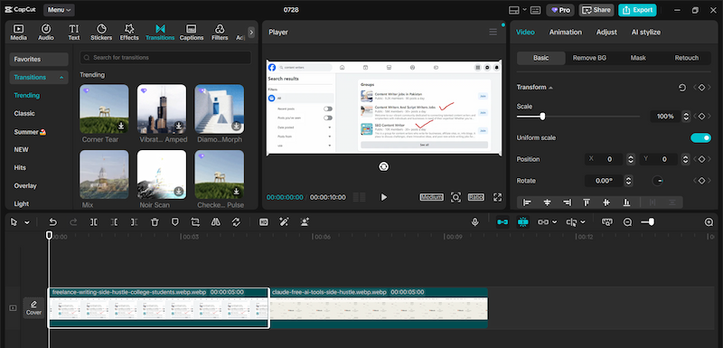Open the Captions panel

click(192, 33)
